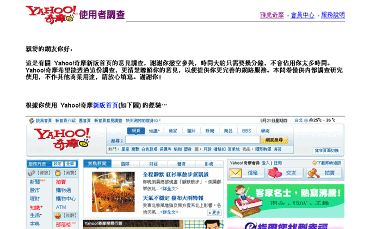Open the 雅虎奇摩 link in the header
370x229 pixels.
click(x=272, y=15)
